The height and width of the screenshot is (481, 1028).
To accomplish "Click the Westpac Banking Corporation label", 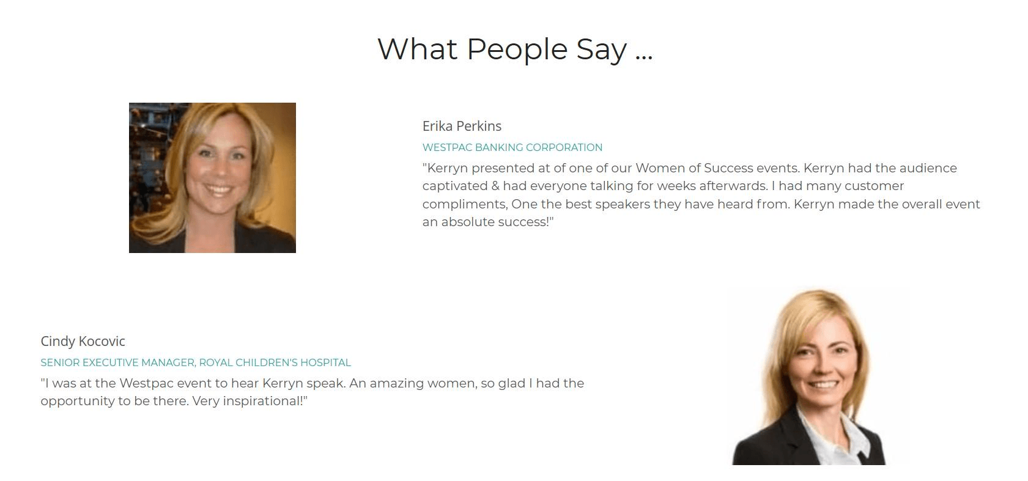I will 512,147.
